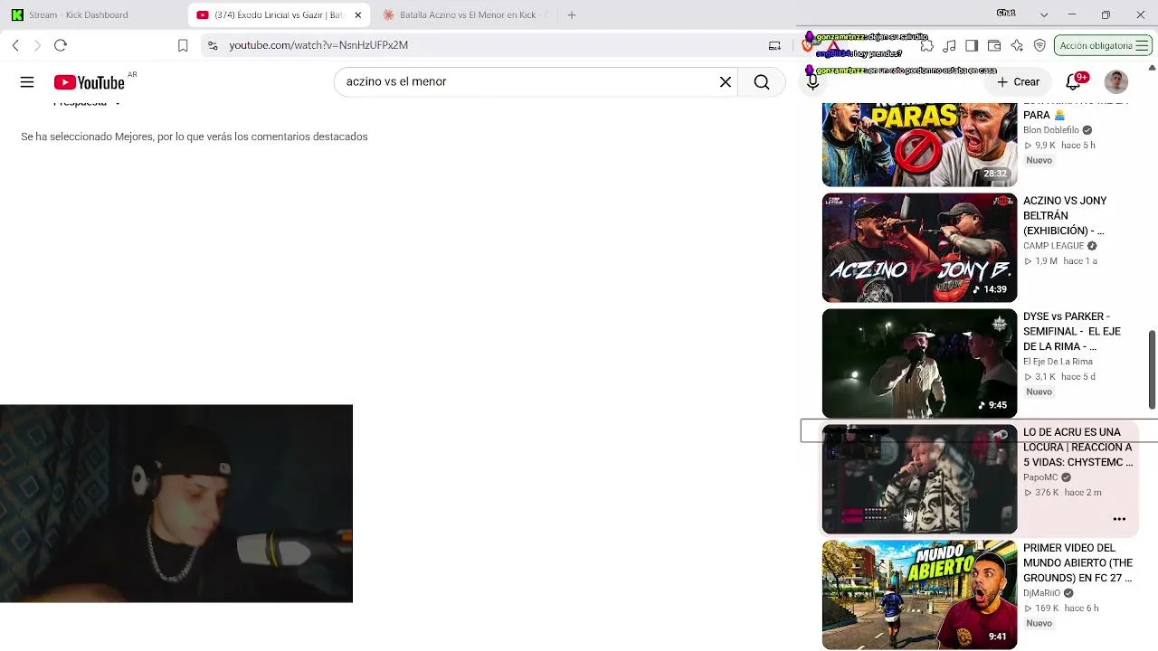The image size is (1158, 651).
Task: Open the YouTube guide hamburger menu
Action: 27,82
